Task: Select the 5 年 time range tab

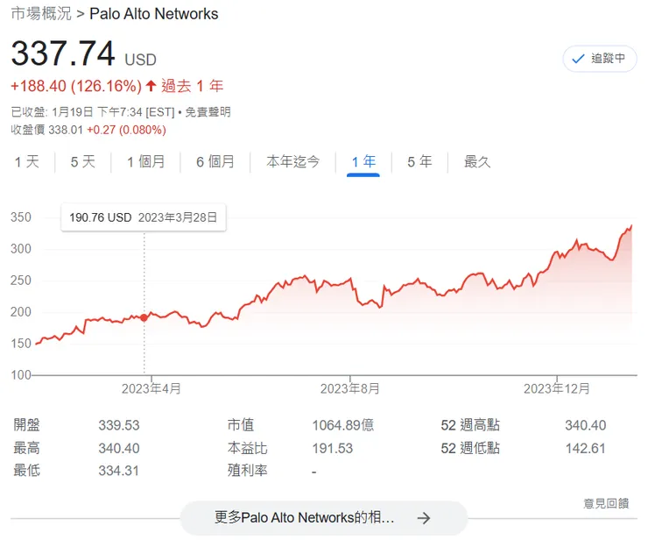Action: click(x=419, y=161)
